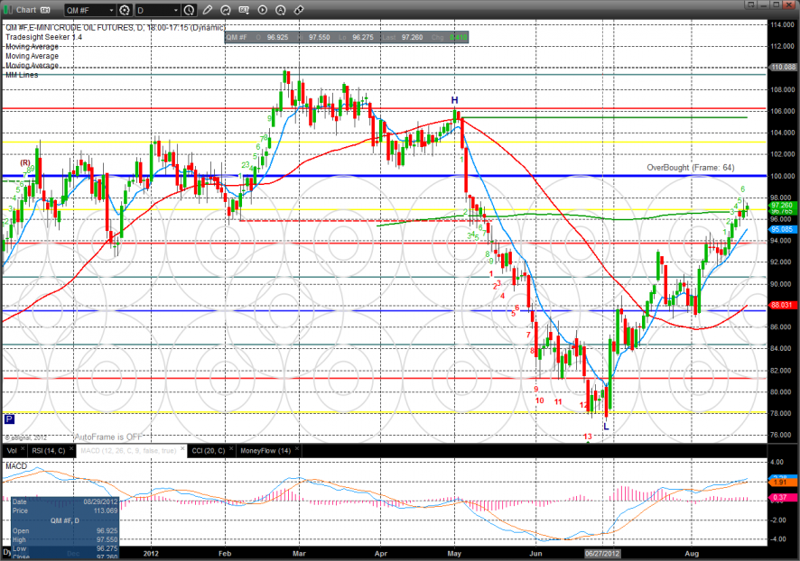Open the time template clock icon
Viewport: 800px width, 561px height.
tap(189, 10)
